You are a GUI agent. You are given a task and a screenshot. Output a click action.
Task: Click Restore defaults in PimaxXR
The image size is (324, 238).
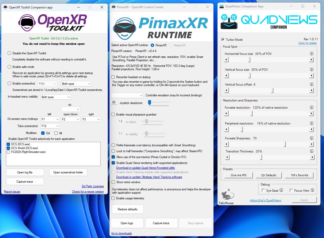point(127,209)
